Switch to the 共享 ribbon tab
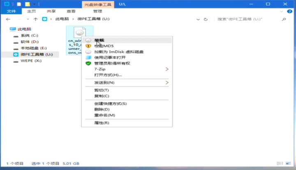This screenshot has width=296, height=170. coord(51,12)
